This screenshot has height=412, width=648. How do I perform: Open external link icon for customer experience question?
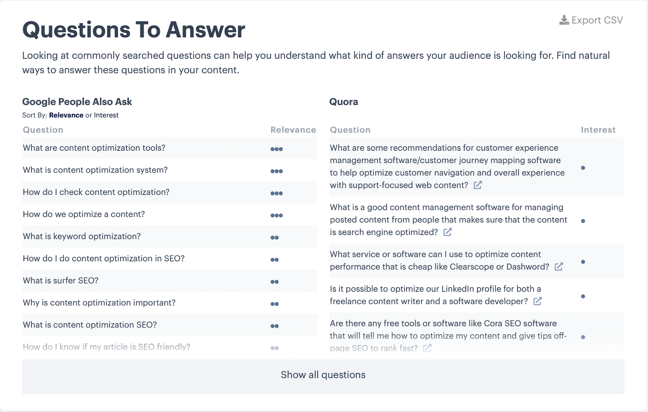478,185
